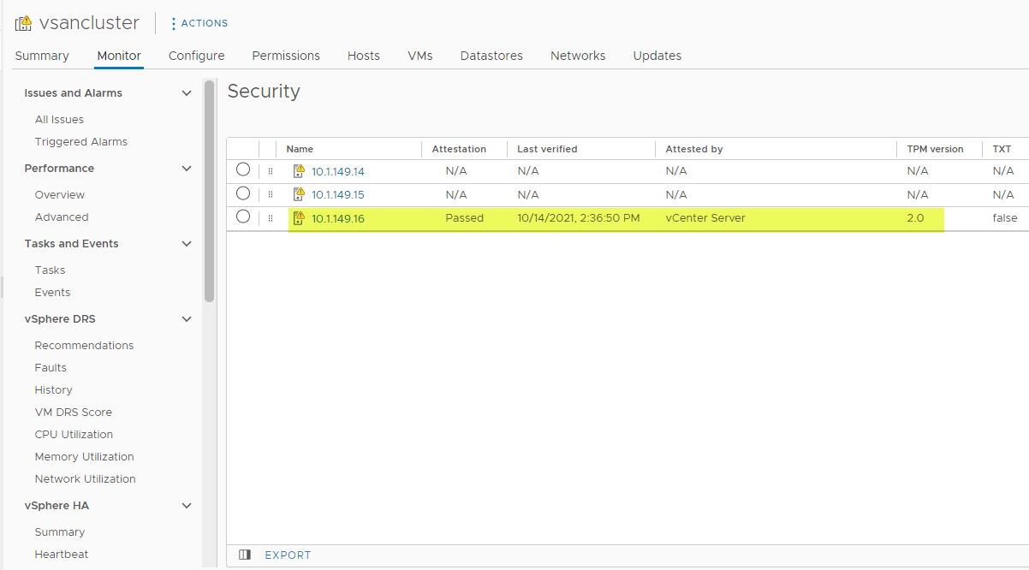1029x570 pixels.
Task: Collapse the Issues and Alarms section
Action: [x=187, y=93]
